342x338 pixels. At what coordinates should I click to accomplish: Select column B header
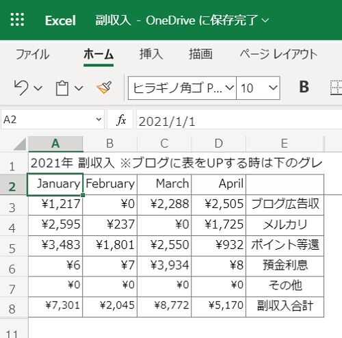click(x=110, y=144)
